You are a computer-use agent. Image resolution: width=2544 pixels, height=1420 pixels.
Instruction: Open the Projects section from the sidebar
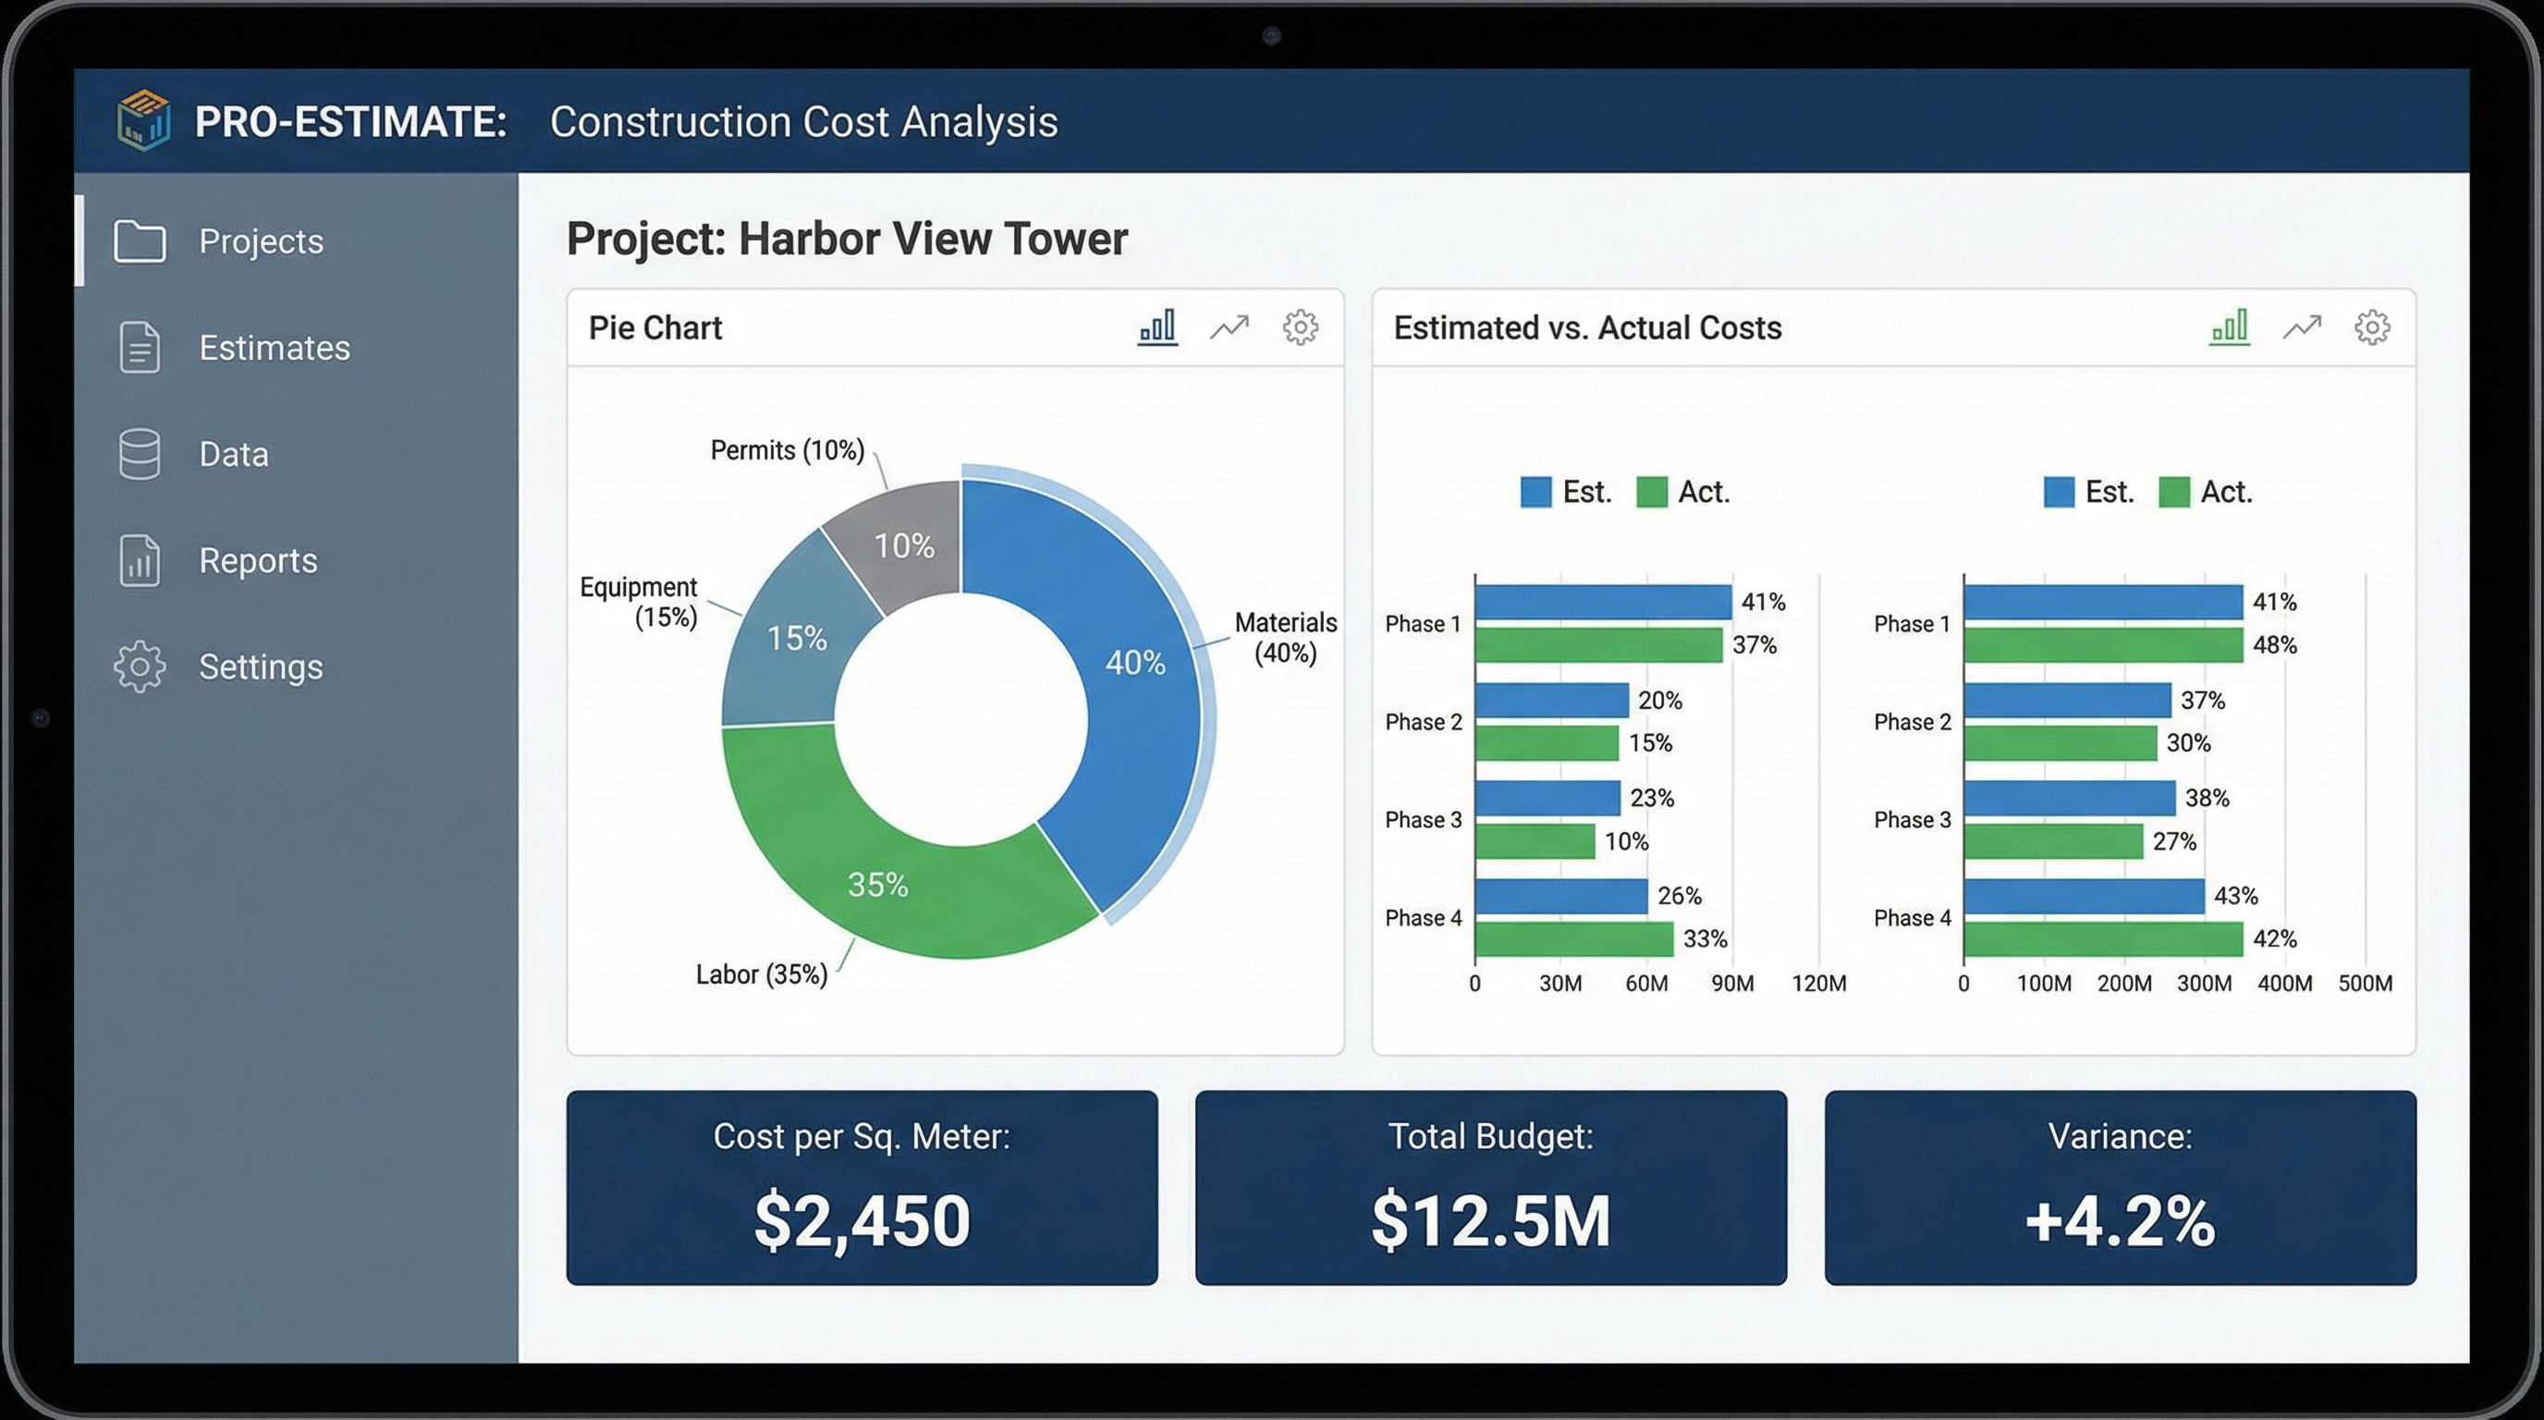click(261, 243)
